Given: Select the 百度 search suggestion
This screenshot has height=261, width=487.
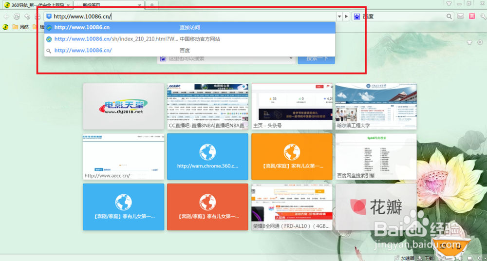Looking at the screenshot, I should (190, 51).
